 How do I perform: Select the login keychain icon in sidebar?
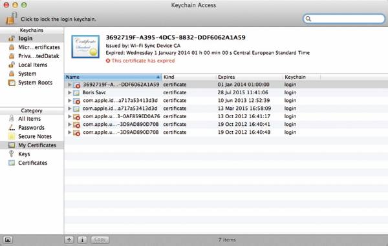[x=12, y=38]
